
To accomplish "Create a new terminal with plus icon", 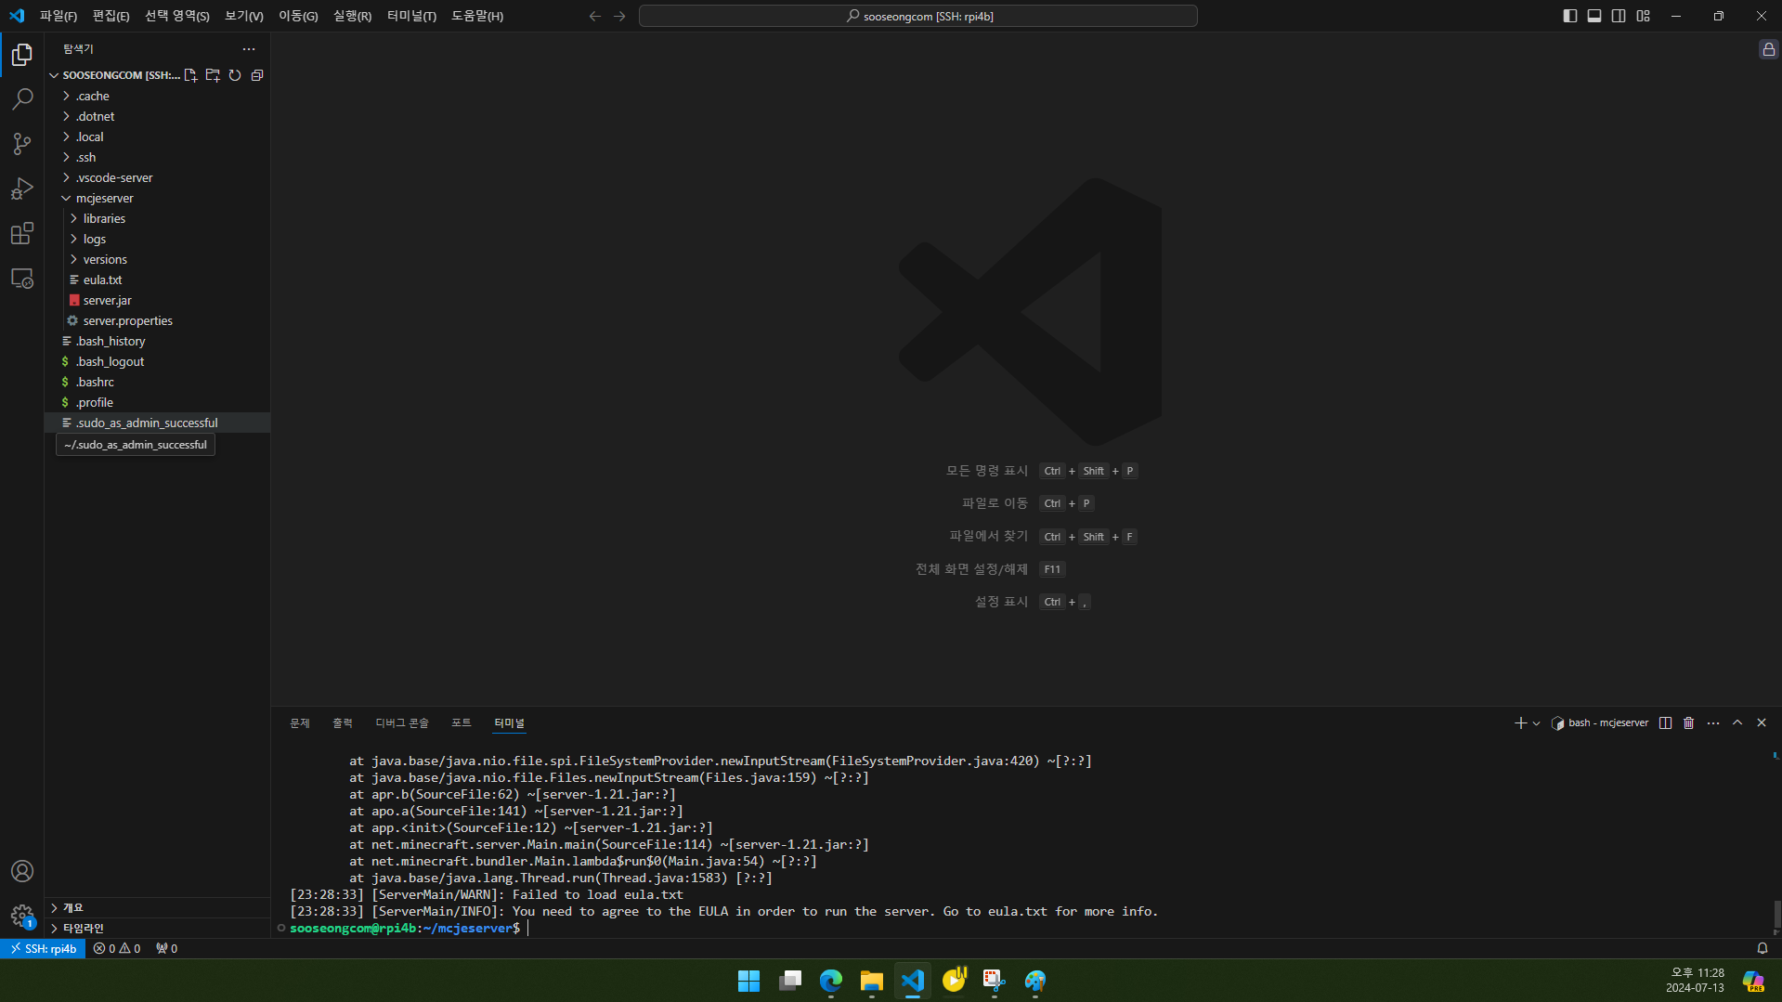I will pos(1520,722).
